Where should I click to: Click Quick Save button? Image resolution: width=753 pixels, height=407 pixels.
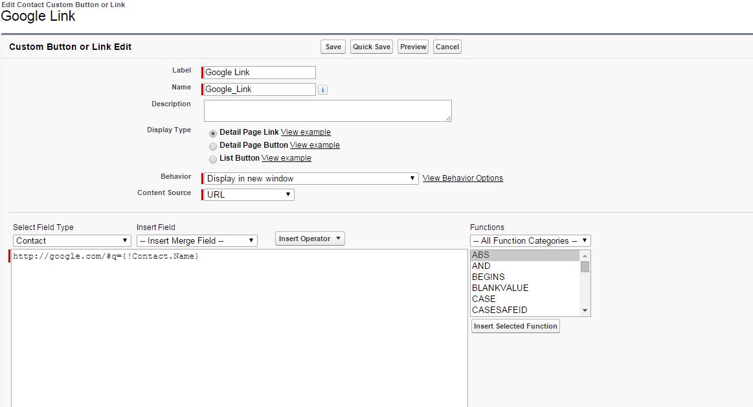[372, 47]
